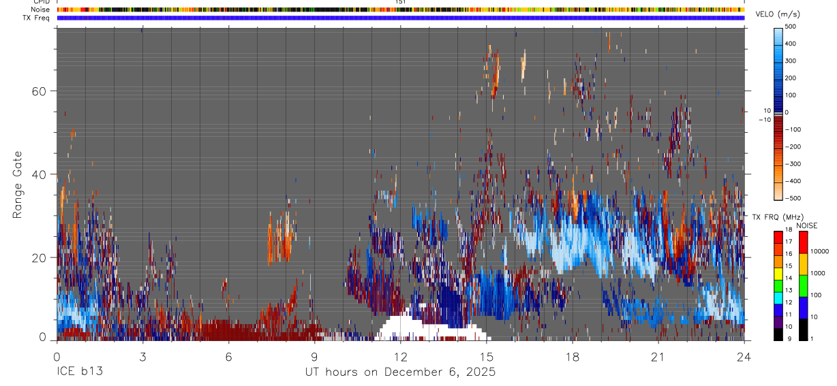Click the '-10' label left of velocity bar
The image size is (837, 386).
(764, 120)
